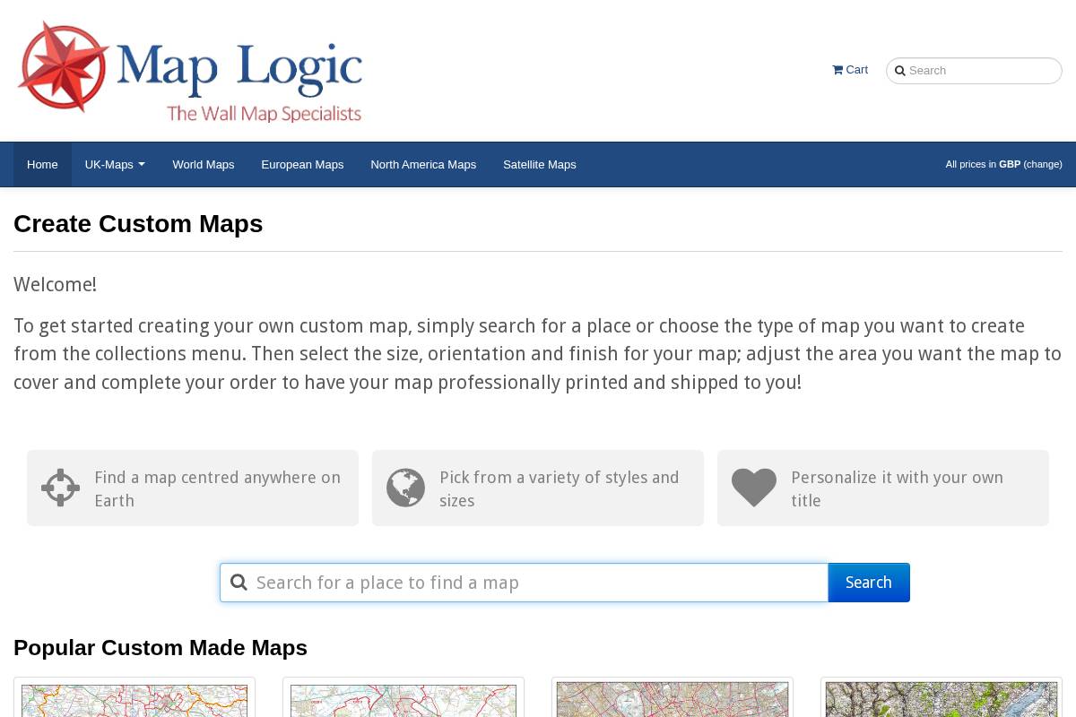The width and height of the screenshot is (1076, 717).
Task: Click 'The Wall Map Specialists' tagline
Action: coord(264,114)
